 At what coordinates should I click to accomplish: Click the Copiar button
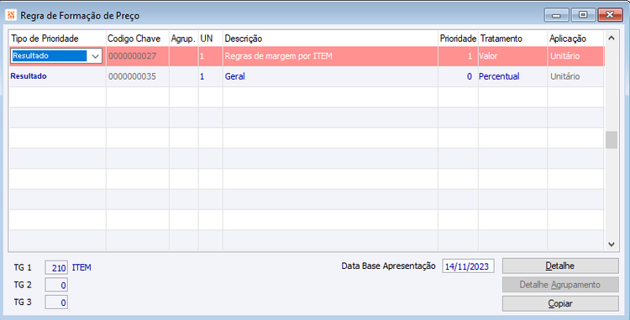pyautogui.click(x=560, y=303)
